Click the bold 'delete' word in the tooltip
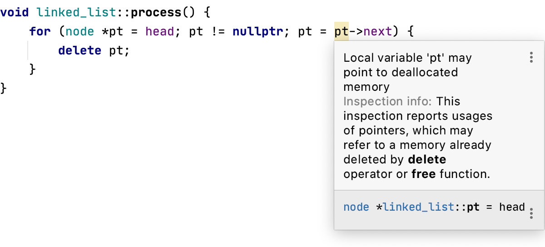 [427, 159]
